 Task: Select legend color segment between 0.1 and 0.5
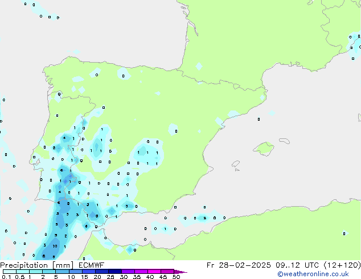(10, 272)
